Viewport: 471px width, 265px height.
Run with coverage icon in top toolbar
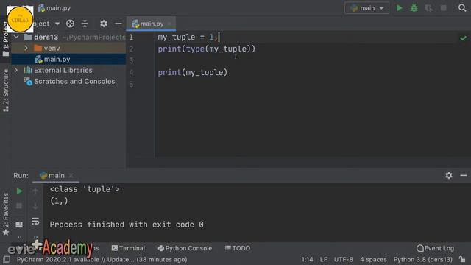[428, 8]
